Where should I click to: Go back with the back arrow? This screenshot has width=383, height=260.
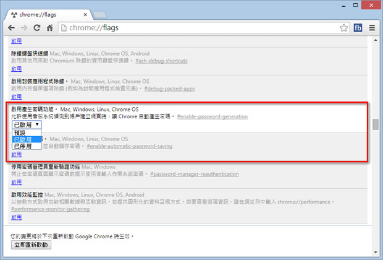click(x=11, y=28)
